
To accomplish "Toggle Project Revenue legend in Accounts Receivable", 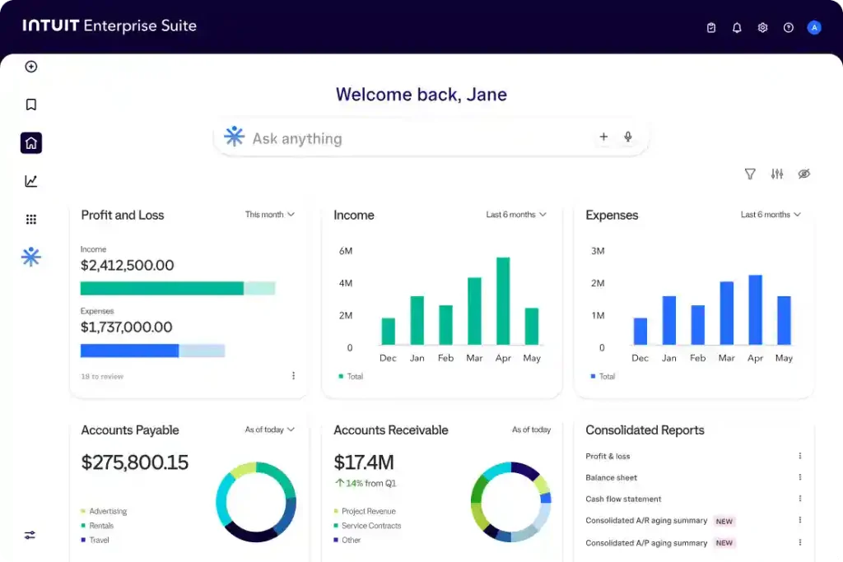I will coord(365,511).
